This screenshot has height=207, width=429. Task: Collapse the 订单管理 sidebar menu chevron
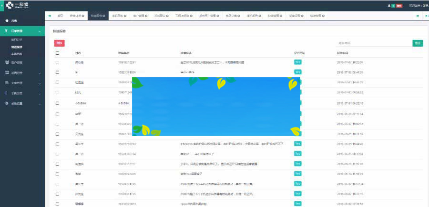pos(40,31)
